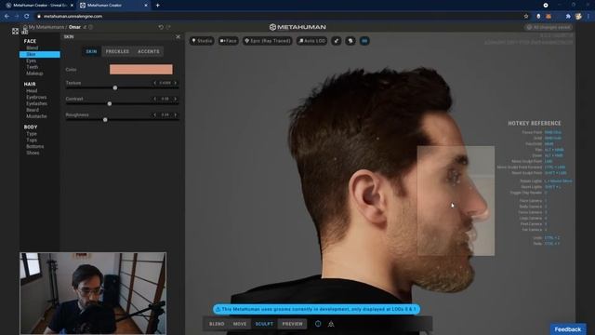This screenshot has height=335, width=595.
Task: Select Shoes under Body
Action: (x=33, y=153)
